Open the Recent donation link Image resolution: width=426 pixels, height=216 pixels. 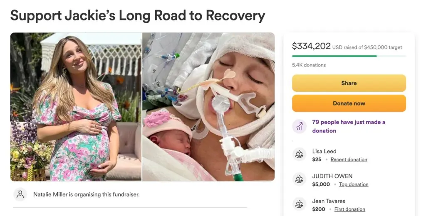(x=349, y=160)
